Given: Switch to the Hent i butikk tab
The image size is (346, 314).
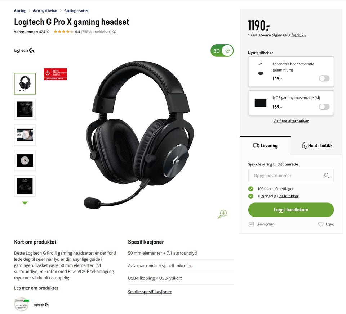Looking at the screenshot, I should [317, 145].
